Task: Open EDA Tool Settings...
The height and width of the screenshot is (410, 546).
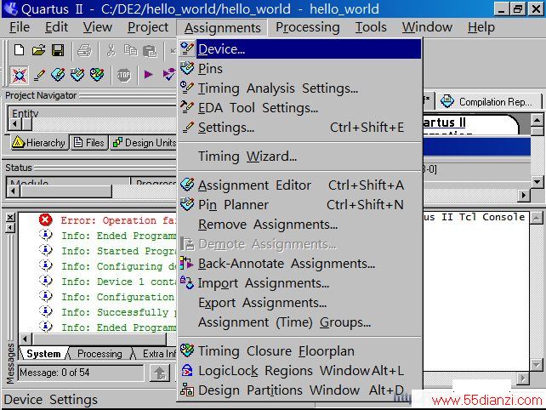Action: 300,108
